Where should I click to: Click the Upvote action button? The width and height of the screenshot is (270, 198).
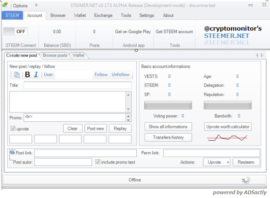pos(214,162)
